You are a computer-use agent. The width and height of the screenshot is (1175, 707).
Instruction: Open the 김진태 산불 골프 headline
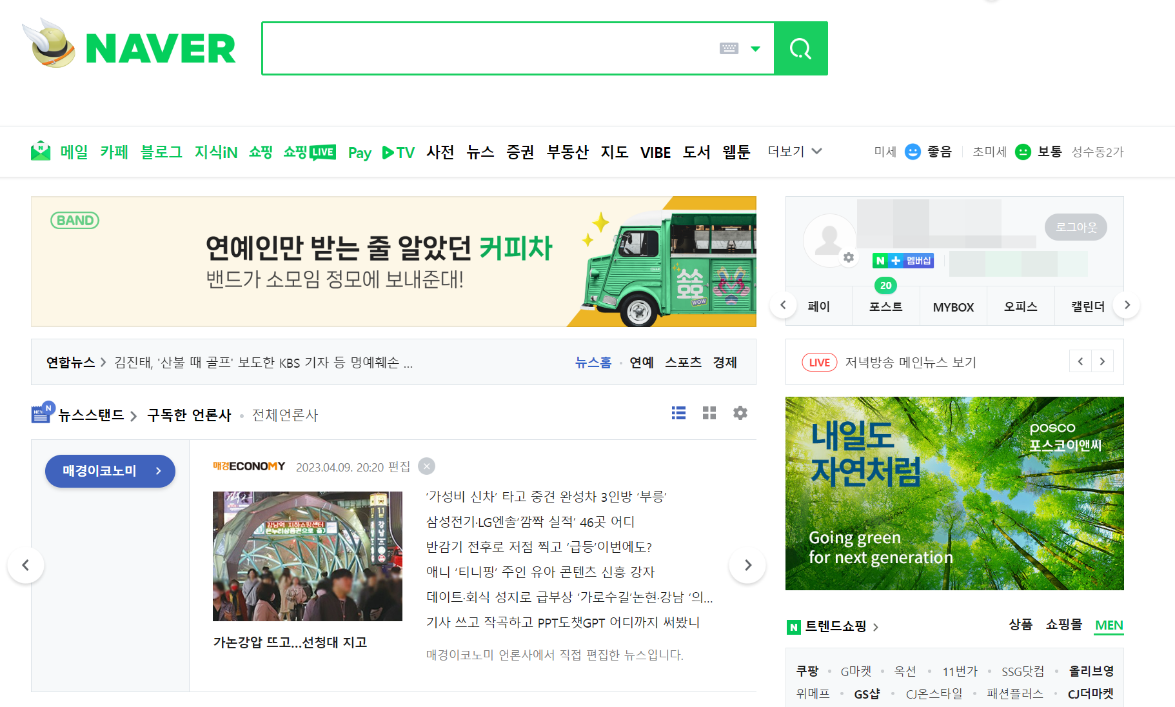(264, 363)
